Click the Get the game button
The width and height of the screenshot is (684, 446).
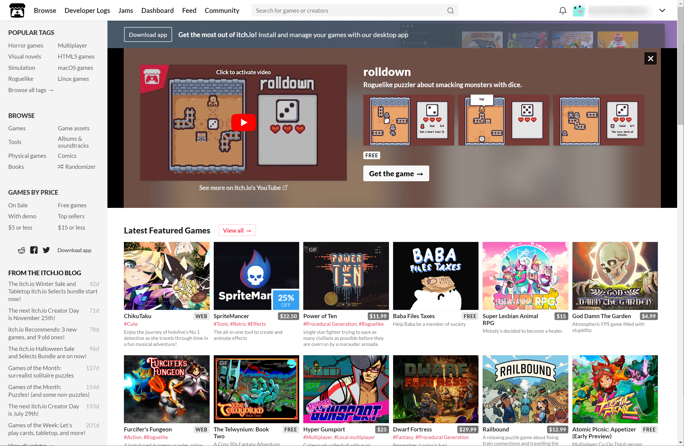(x=396, y=174)
